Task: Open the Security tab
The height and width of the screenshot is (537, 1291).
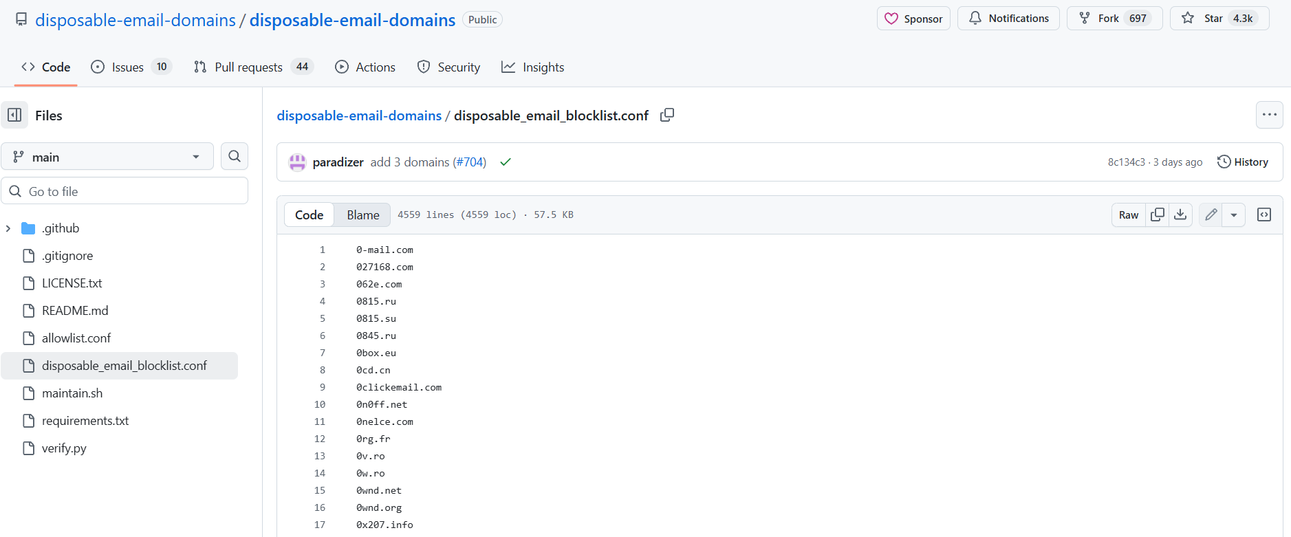Action: [x=448, y=67]
